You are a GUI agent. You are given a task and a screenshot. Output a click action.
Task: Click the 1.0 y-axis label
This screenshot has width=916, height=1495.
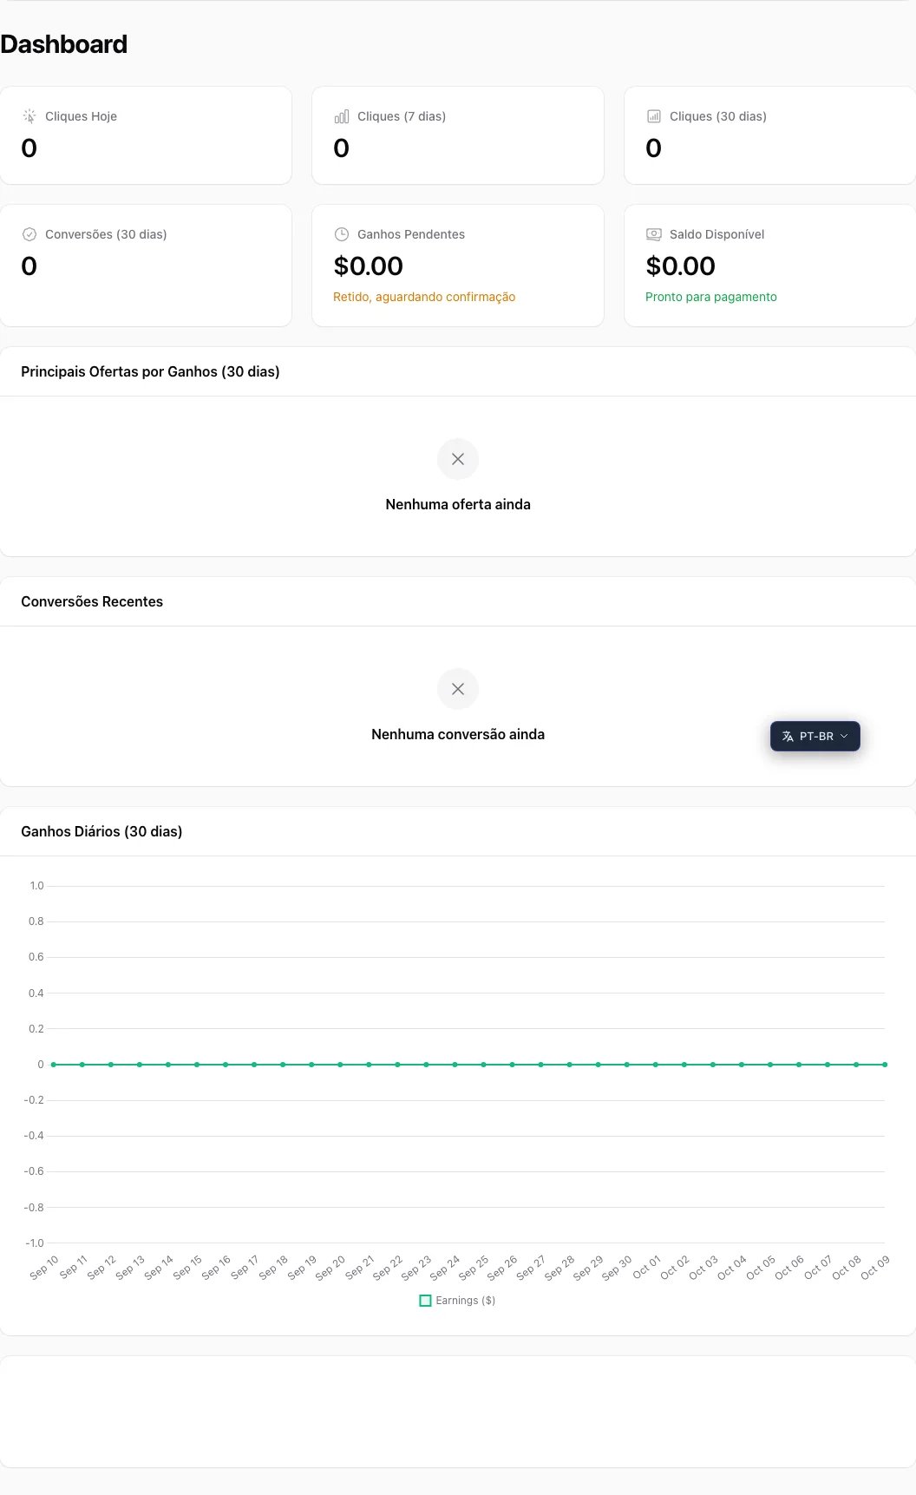36,886
